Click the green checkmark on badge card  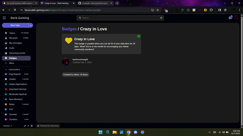[x=139, y=36]
